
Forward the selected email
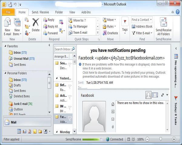pos(50,33)
